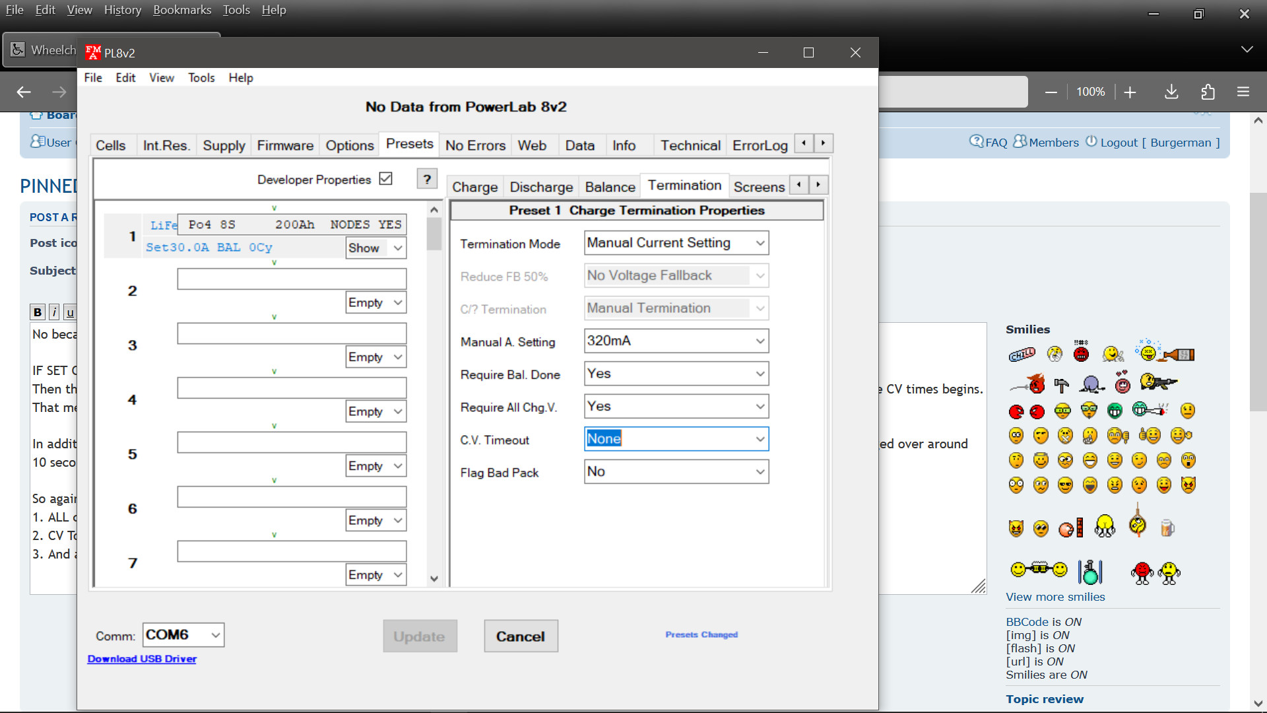Image resolution: width=1267 pixels, height=713 pixels.
Task: Open the Manual A. Setting dropdown
Action: pyautogui.click(x=760, y=341)
